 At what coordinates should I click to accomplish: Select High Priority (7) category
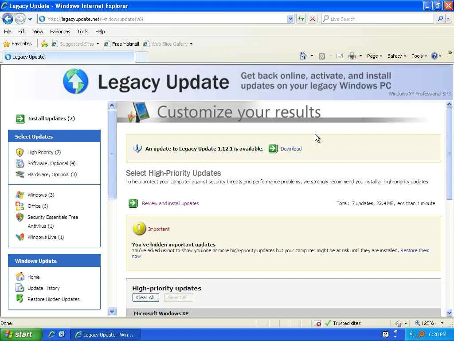click(x=44, y=152)
